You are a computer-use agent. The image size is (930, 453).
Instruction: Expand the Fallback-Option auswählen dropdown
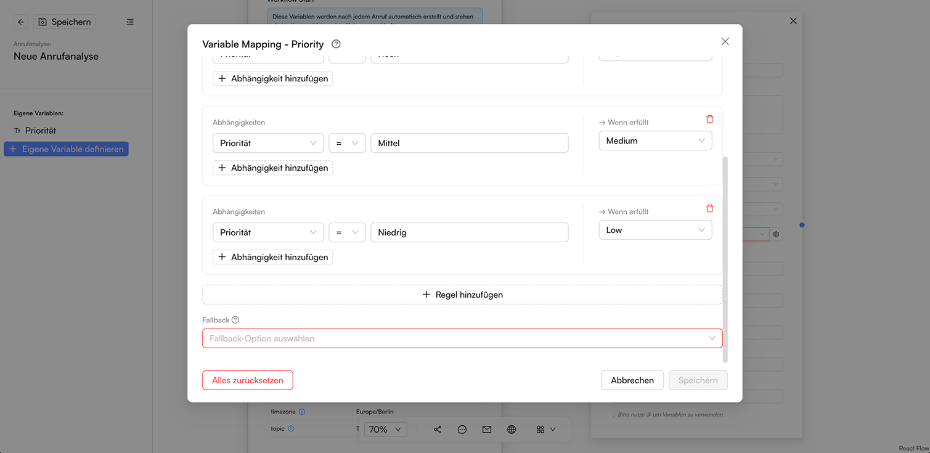pyautogui.click(x=462, y=338)
